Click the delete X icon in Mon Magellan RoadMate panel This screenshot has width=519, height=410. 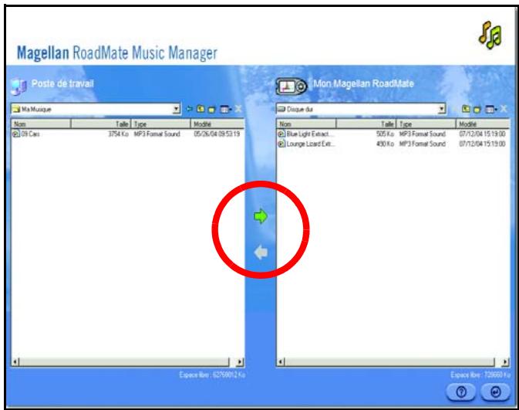point(504,109)
